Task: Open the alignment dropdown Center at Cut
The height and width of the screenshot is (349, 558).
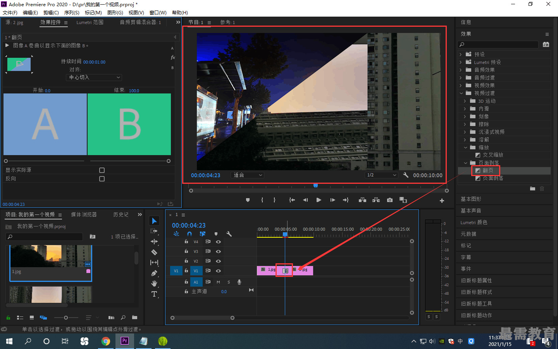Action: (x=94, y=78)
